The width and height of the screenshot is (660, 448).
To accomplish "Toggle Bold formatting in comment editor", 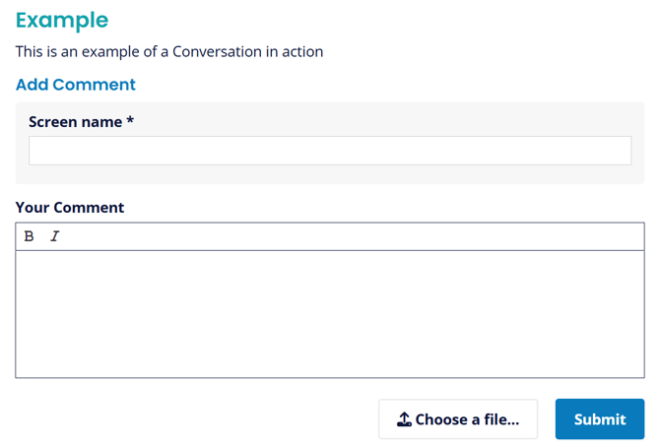I will click(29, 236).
